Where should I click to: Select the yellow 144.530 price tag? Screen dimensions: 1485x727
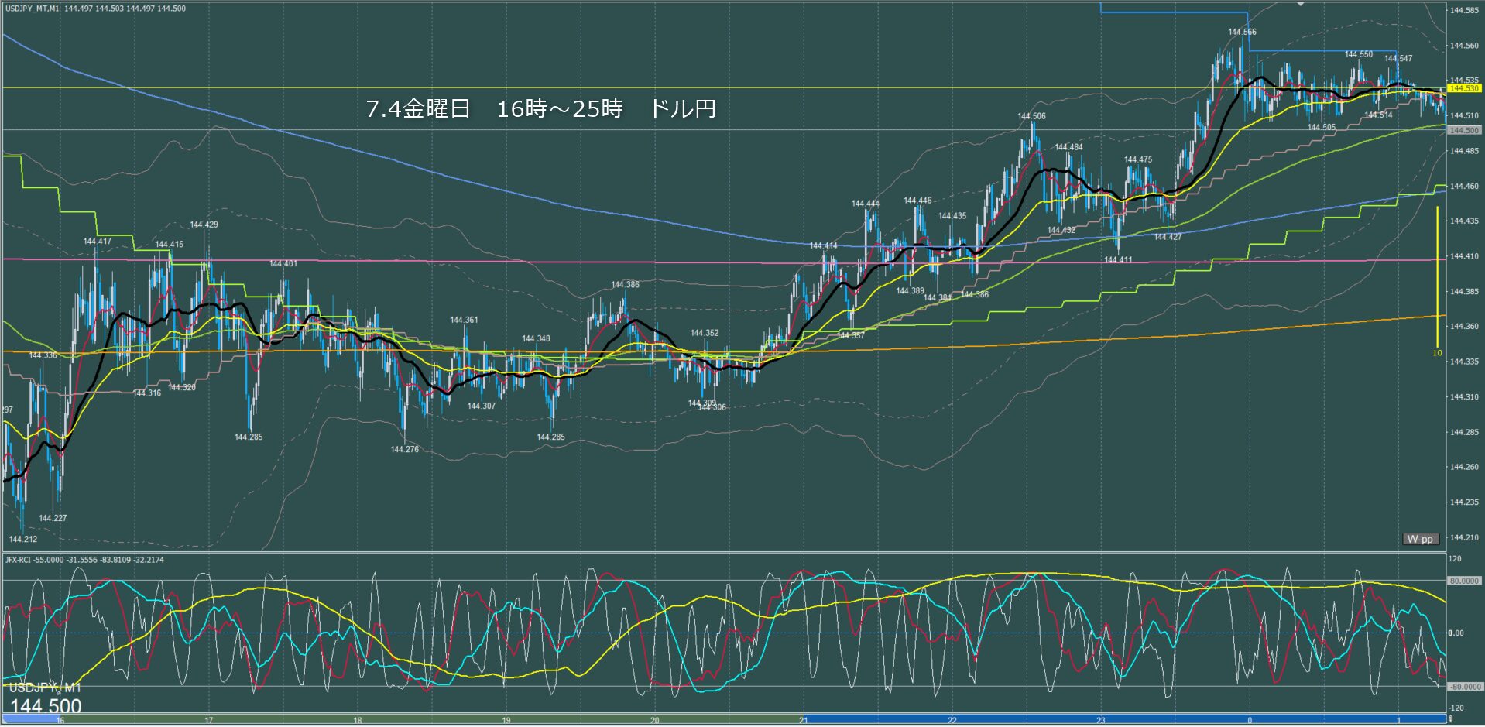[1464, 89]
